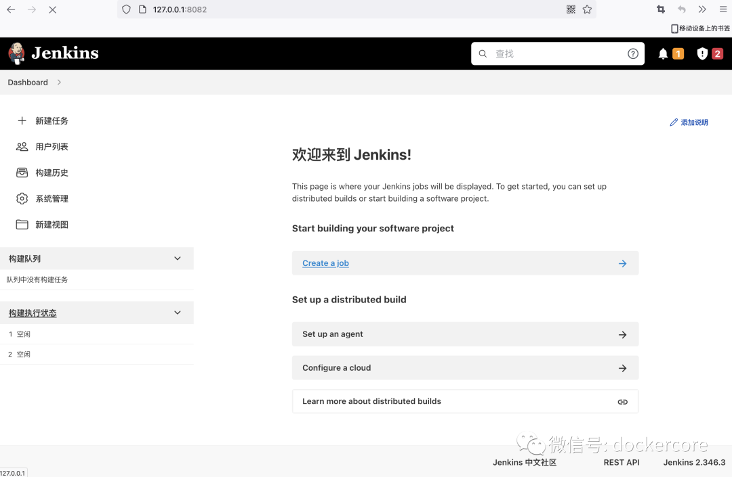This screenshot has width=732, height=477.
Task: Open Learn more about distributed builds
Action: [x=465, y=401]
